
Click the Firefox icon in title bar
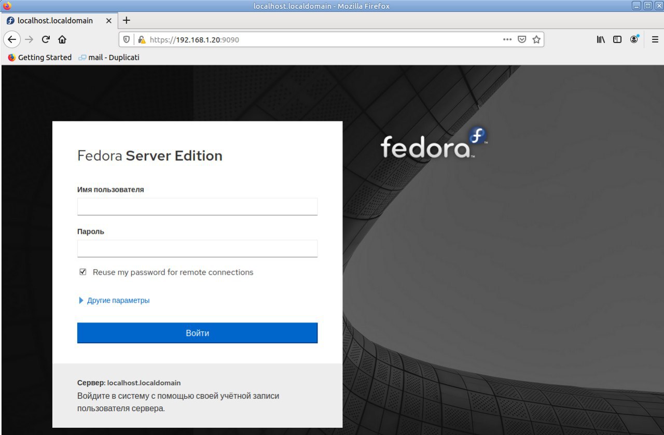tap(7, 6)
